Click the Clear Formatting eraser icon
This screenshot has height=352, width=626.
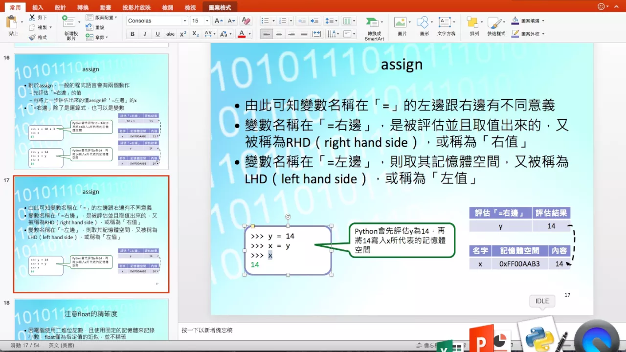click(x=246, y=21)
